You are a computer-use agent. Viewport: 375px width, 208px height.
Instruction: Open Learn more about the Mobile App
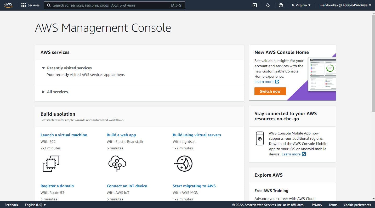pos(291,154)
